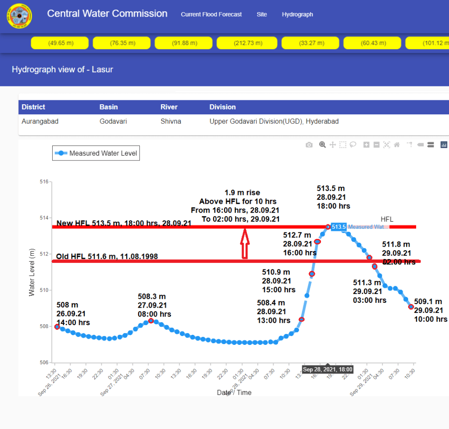Open the Hydrograph menu item

(297, 14)
